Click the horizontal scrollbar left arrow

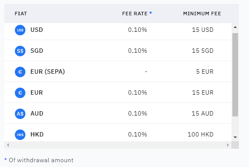pyautogui.click(x=8, y=145)
